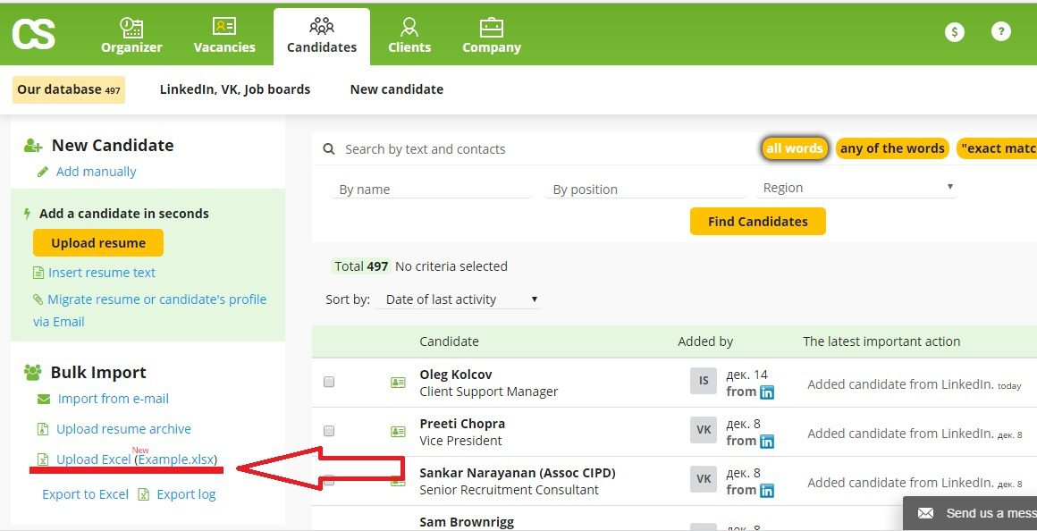The width and height of the screenshot is (1037, 531).
Task: Open the 'Date of last activity' sort dropdown
Action: tap(458, 299)
